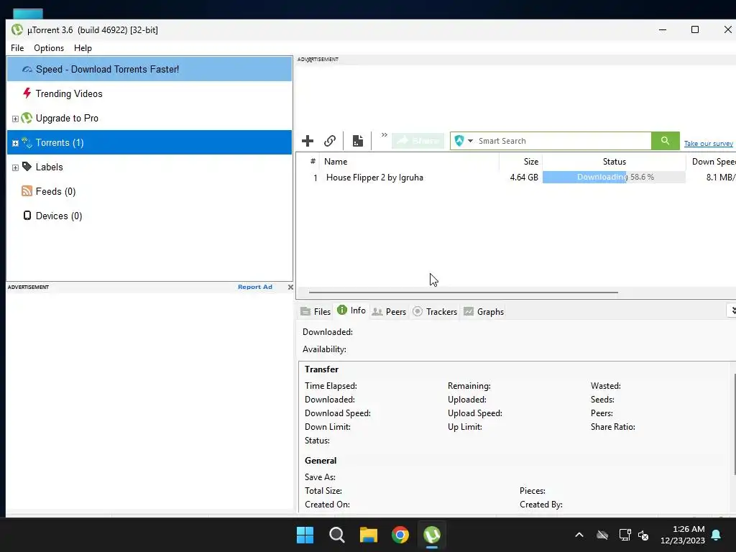The height and width of the screenshot is (552, 736).
Task: Click the Trending Videos lightning icon
Action: coord(27,93)
